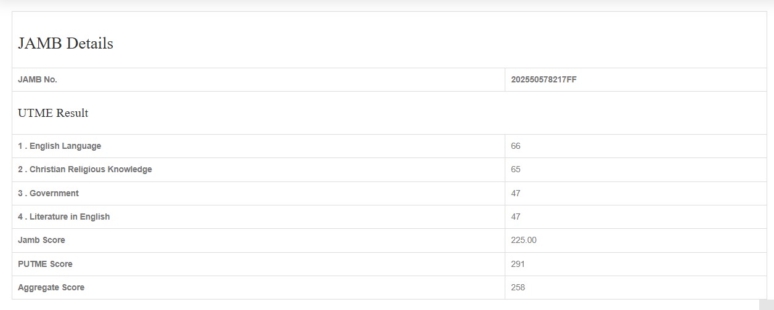Click the JAMB No. label
Image resolution: width=774 pixels, height=310 pixels.
point(38,79)
